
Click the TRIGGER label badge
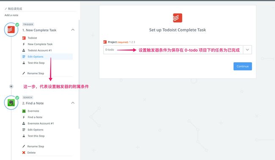click(x=28, y=25)
